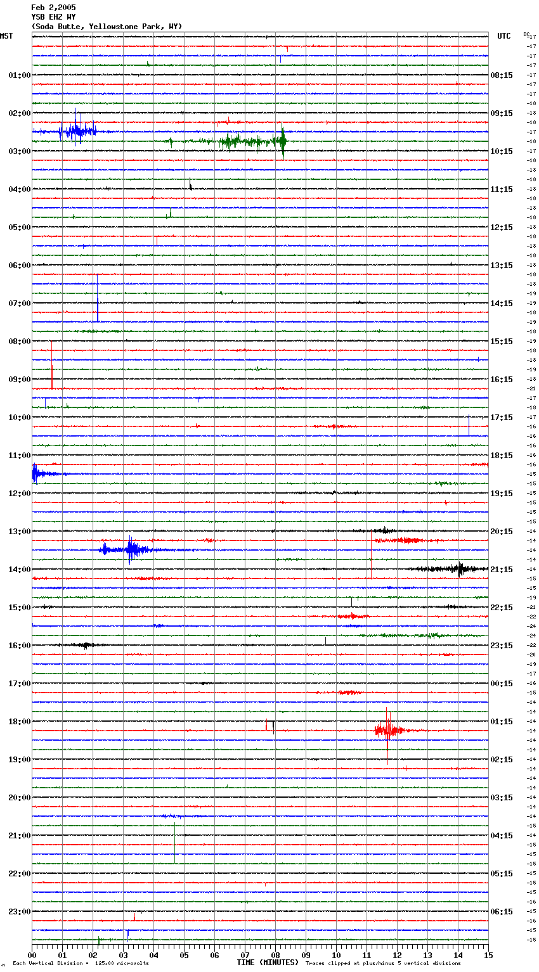The width and height of the screenshot is (539, 972).
Task: Click the 12:15 UTC time label
Action: pos(502,227)
